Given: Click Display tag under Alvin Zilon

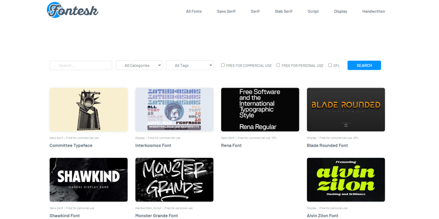Looking at the screenshot, I should [x=312, y=208].
